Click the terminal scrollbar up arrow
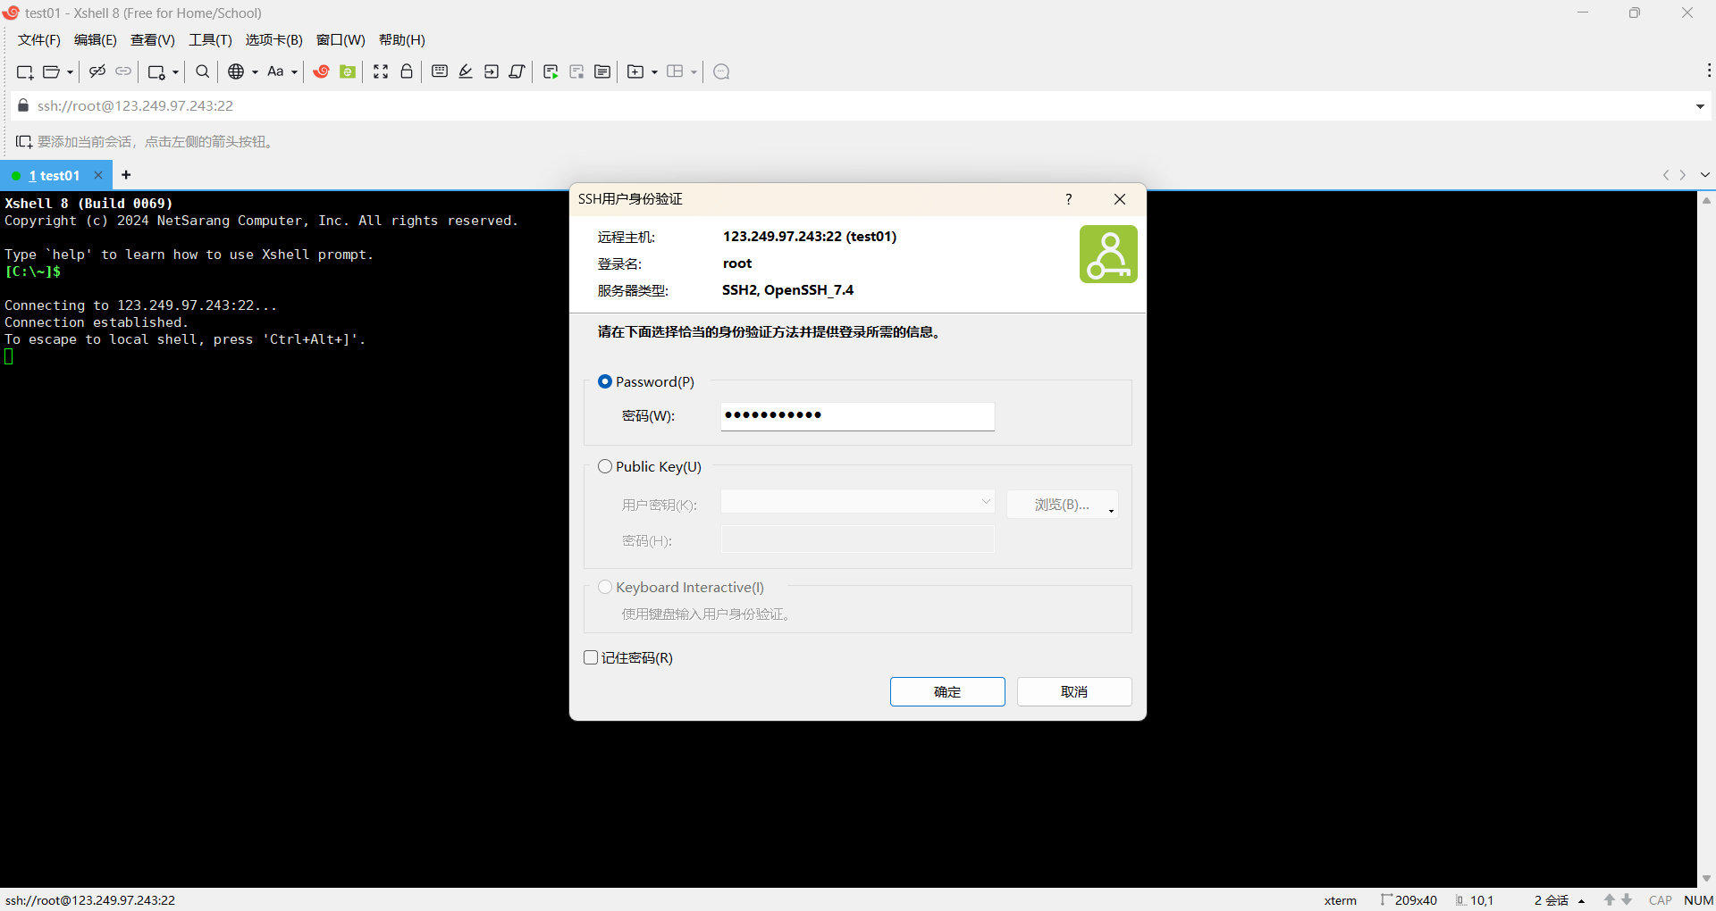This screenshot has height=911, width=1716. click(1706, 200)
